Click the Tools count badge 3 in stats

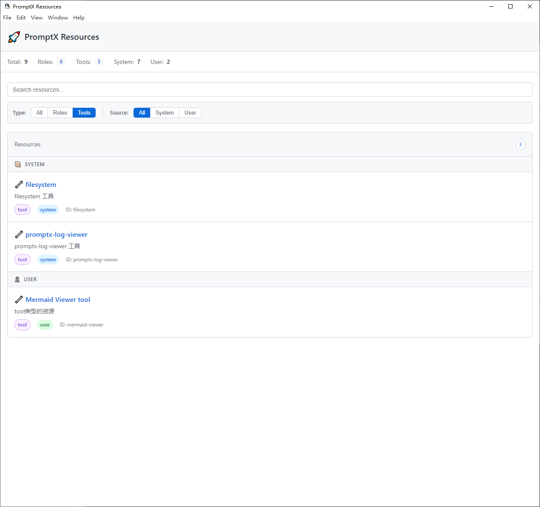(x=99, y=62)
